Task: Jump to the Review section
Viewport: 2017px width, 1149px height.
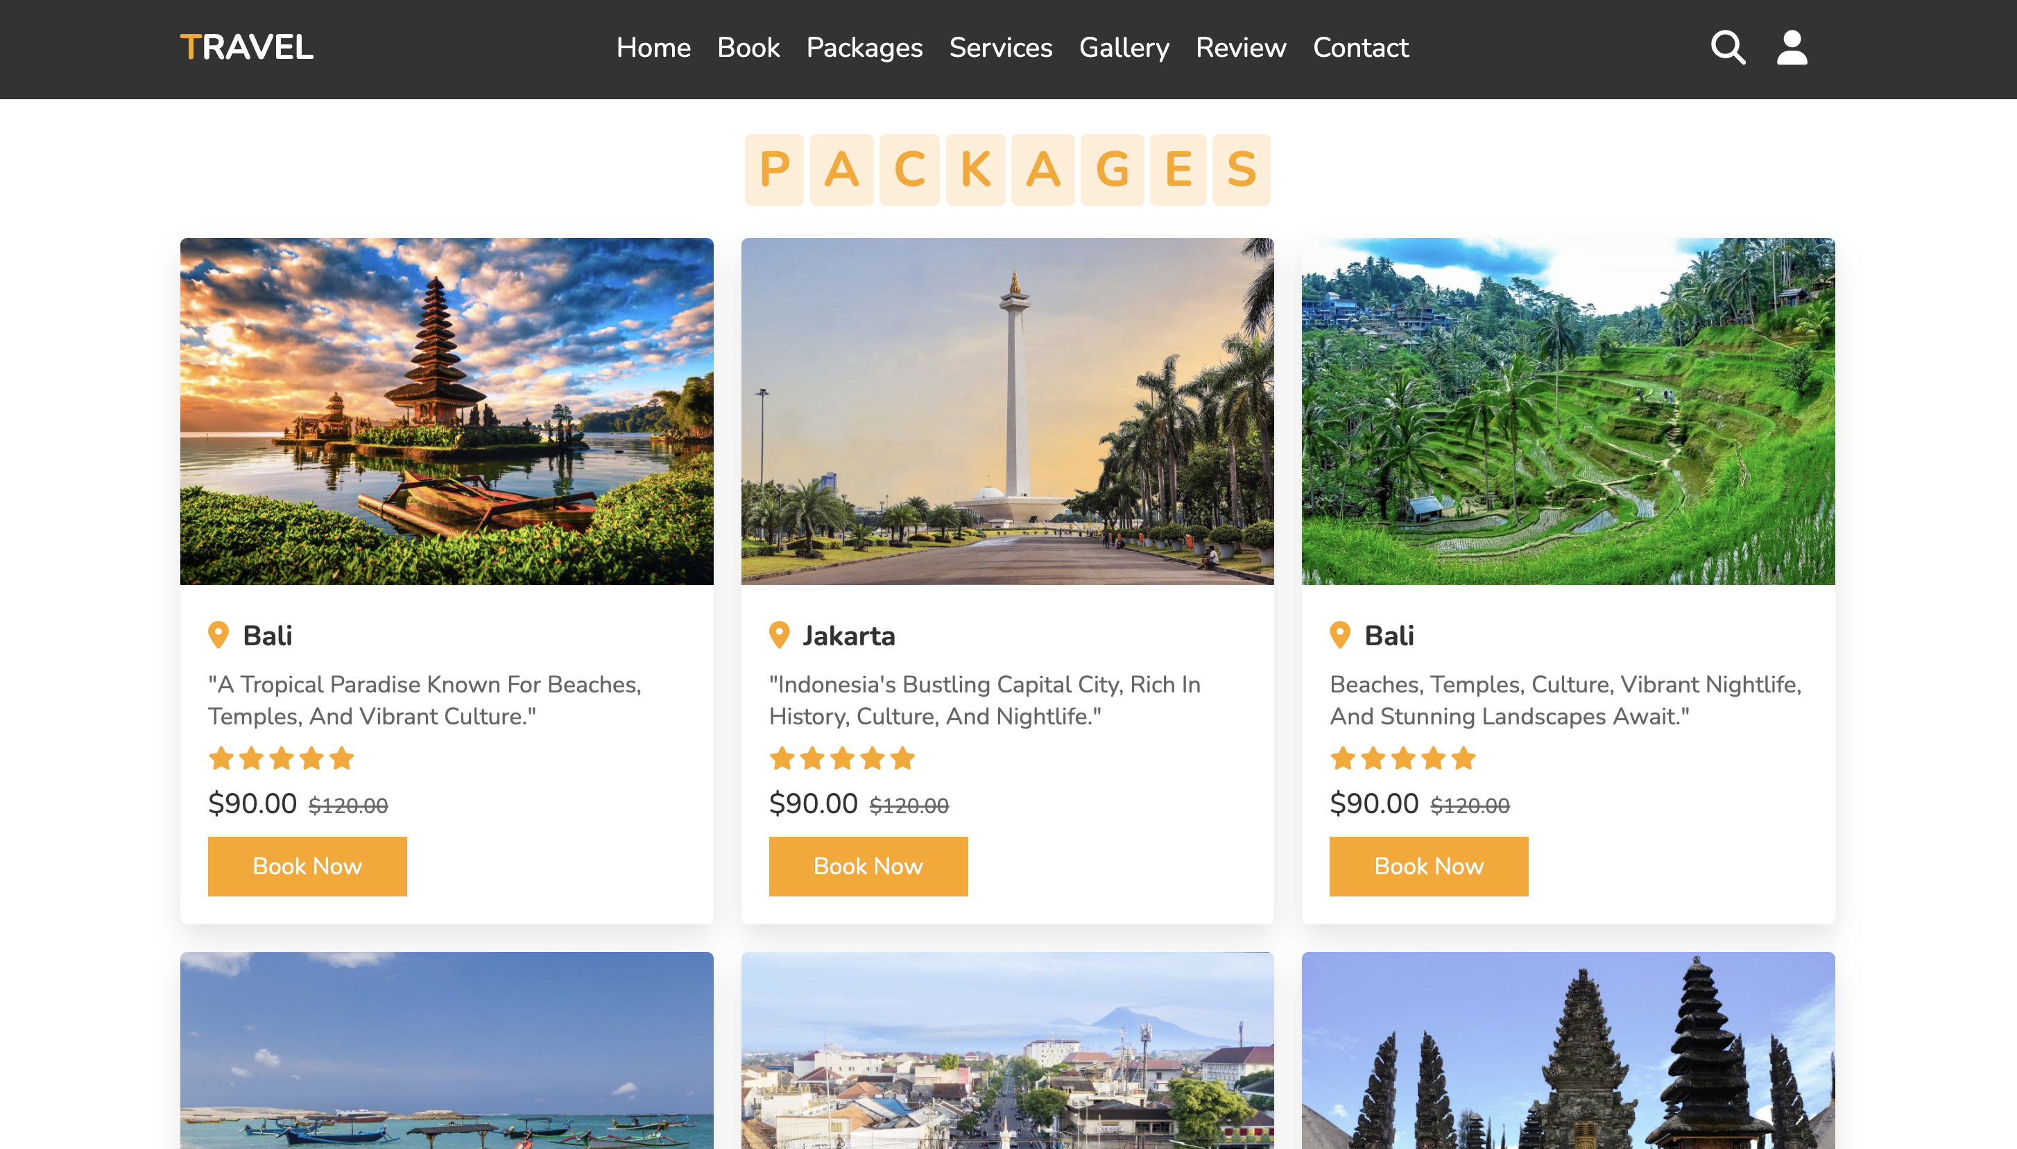Action: (x=1240, y=47)
